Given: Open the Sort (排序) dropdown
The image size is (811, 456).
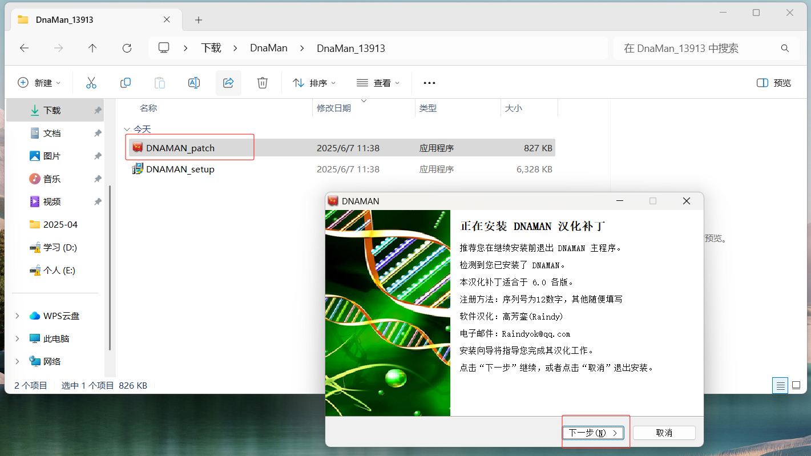Looking at the screenshot, I should [314, 83].
